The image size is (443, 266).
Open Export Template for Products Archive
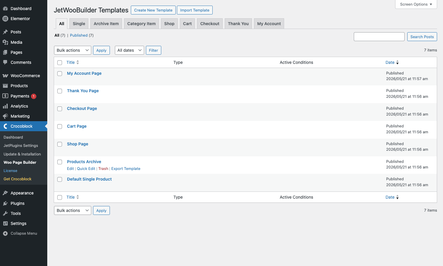point(126,169)
